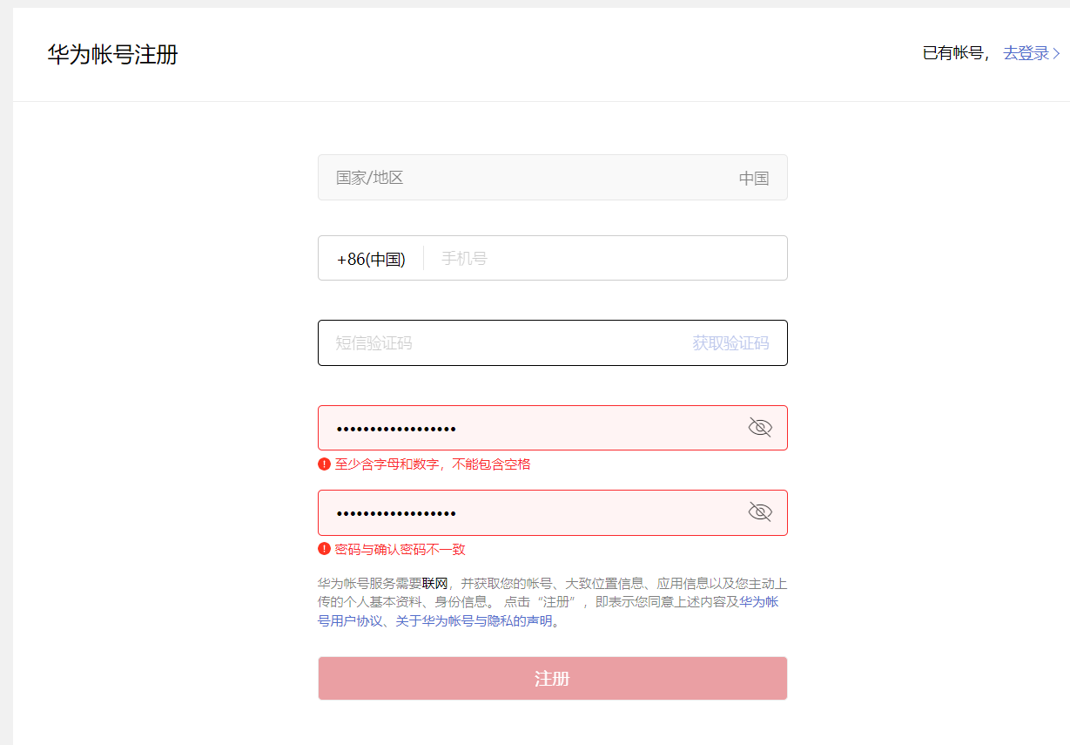Click the chevron arrow next to 去登录
The image size is (1070, 745).
tap(1057, 54)
